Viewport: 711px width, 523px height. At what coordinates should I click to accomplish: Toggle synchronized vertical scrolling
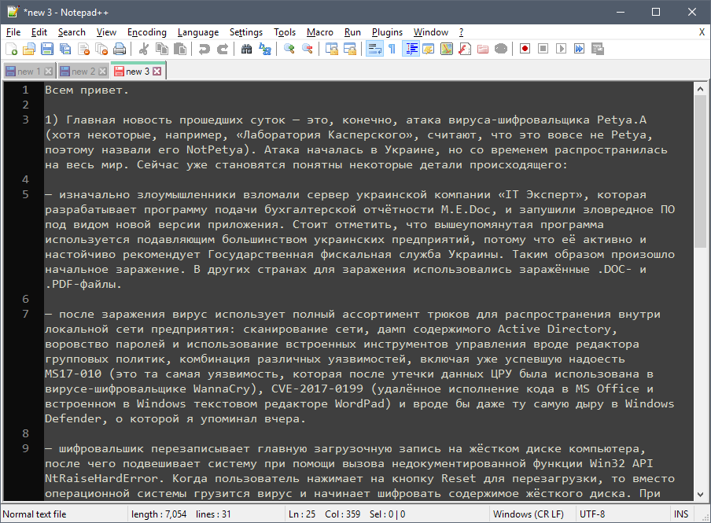click(331, 49)
